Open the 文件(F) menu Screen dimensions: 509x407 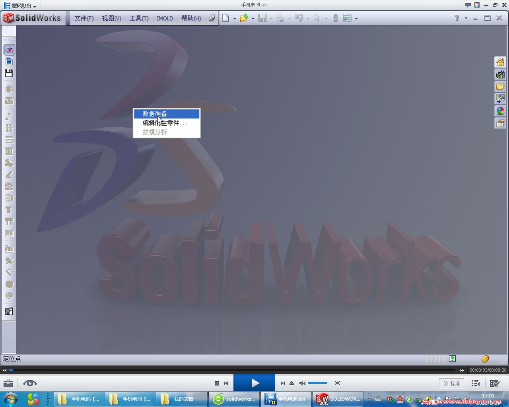click(84, 18)
